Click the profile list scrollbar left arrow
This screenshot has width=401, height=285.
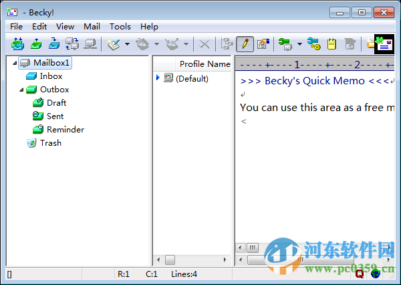coord(158,260)
